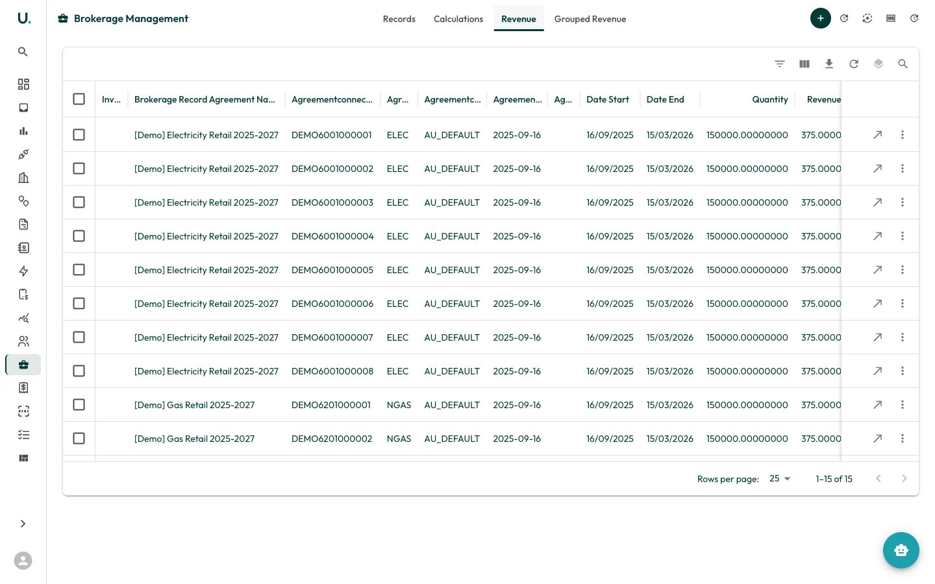This screenshot has width=935, height=584.
Task: Open the three-dot menu for DEMO6001000005
Action: [x=903, y=270]
